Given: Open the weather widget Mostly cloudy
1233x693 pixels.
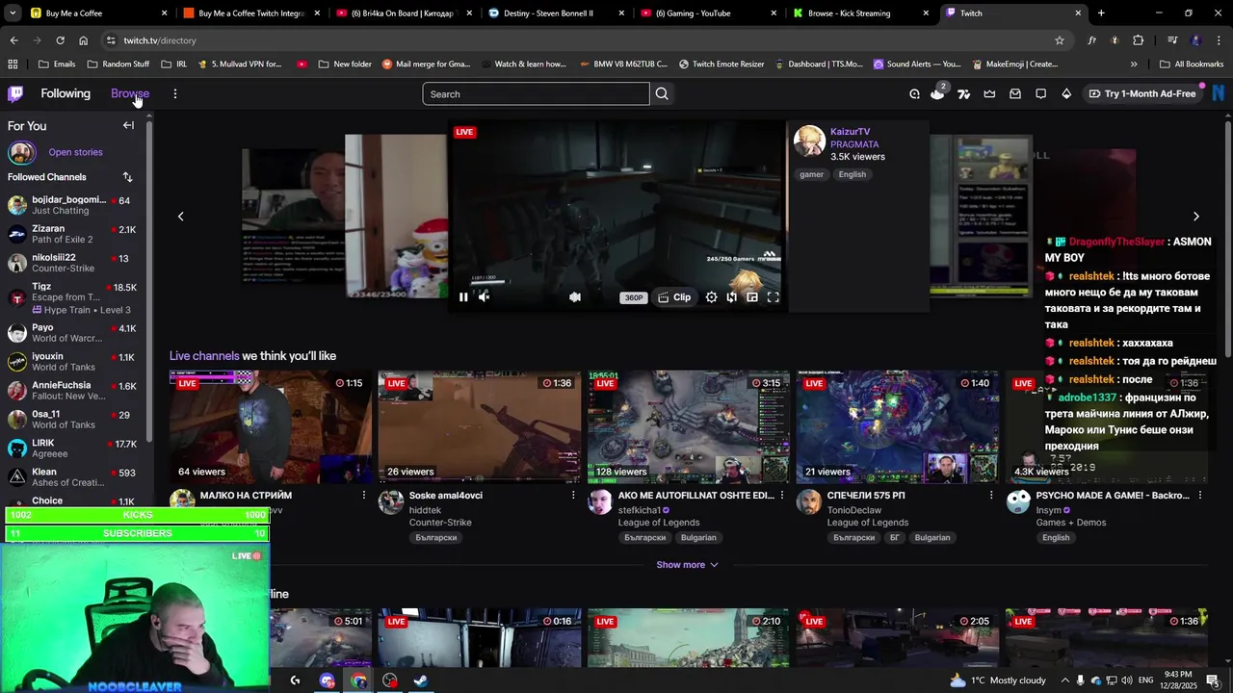Looking at the screenshot, I should click(997, 680).
